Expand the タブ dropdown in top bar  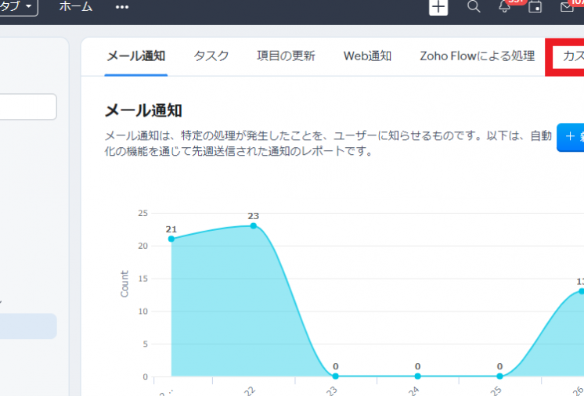pyautogui.click(x=19, y=7)
